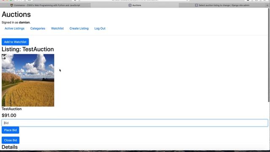Click the Django admin tab favicon

coord(196,5)
